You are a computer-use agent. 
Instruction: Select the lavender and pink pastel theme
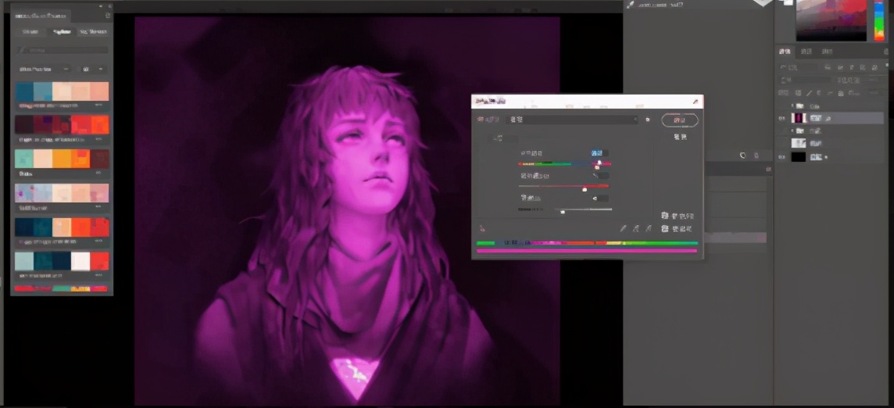pyautogui.click(x=62, y=193)
